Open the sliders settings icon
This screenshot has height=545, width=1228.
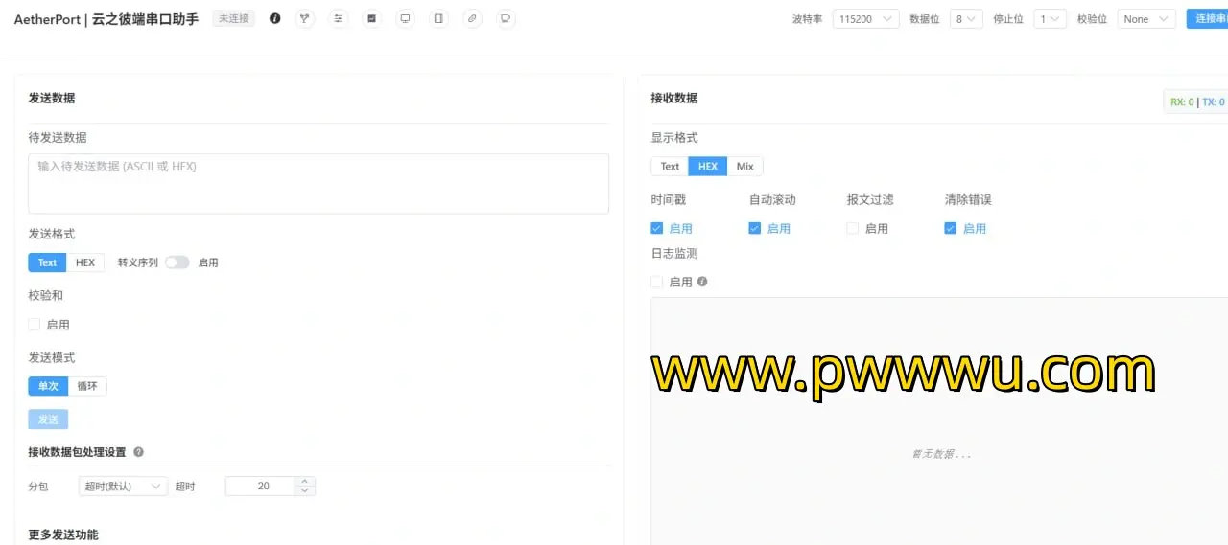pos(338,18)
